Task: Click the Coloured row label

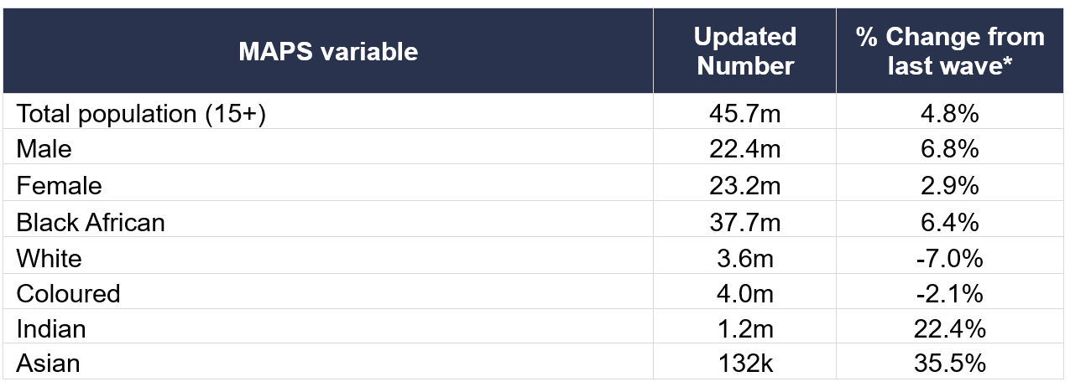Action: point(69,294)
